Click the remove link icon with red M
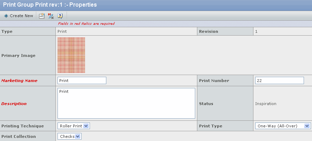The image size is (312, 141). coord(51,16)
